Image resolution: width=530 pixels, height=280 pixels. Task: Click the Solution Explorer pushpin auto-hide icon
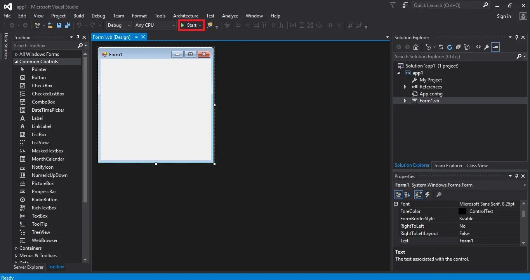click(517, 38)
